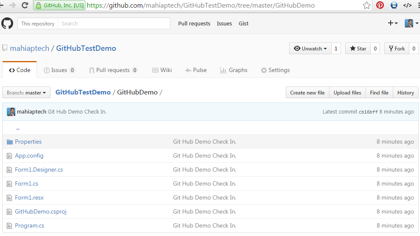Open the Properties folder

28,142
